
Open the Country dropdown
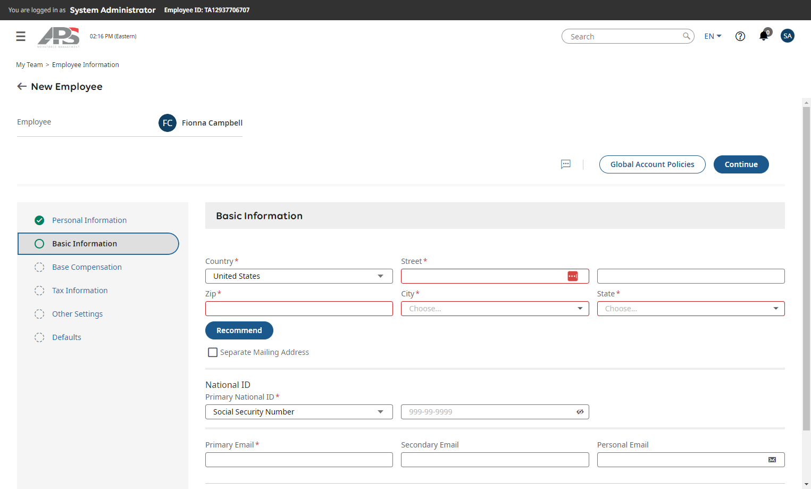299,276
